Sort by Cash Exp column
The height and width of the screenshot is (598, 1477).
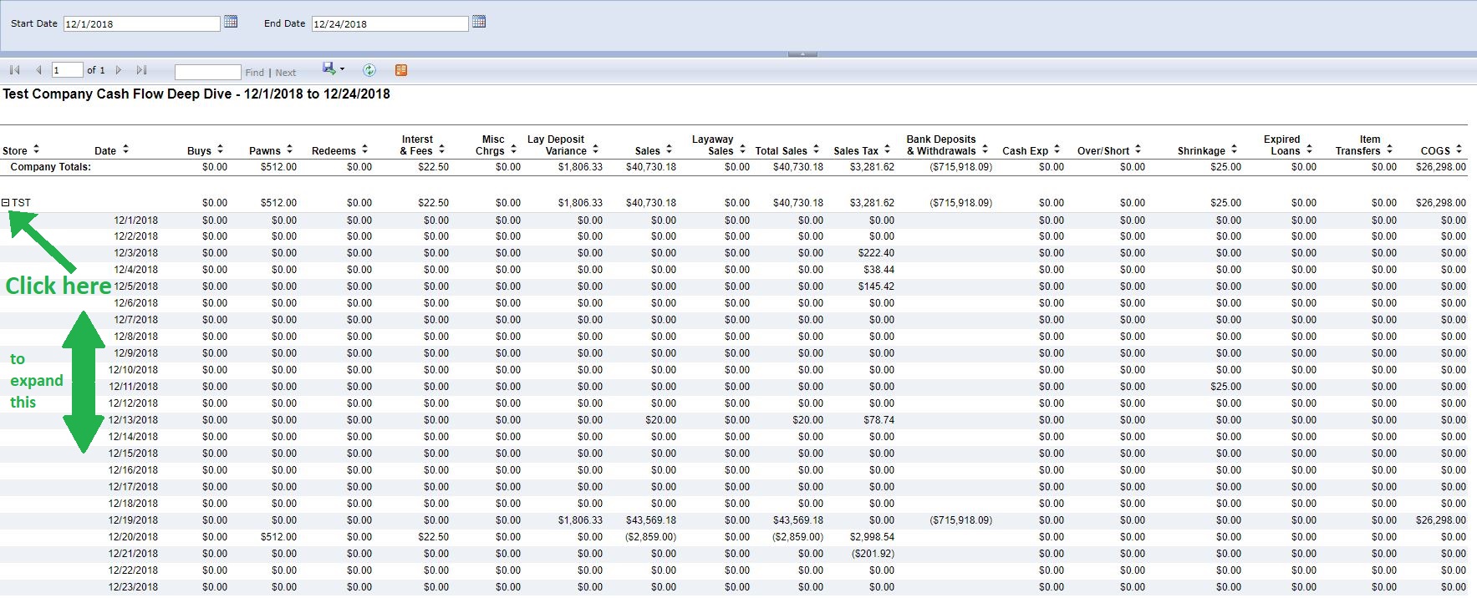pos(1057,149)
